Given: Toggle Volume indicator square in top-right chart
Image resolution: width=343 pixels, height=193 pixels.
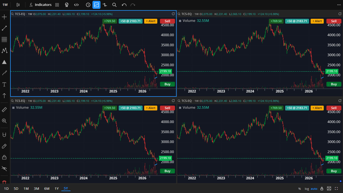Looking at the screenshot, I should (x=180, y=21).
